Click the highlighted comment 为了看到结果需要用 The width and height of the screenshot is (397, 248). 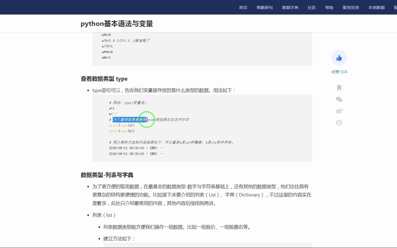click(129, 120)
